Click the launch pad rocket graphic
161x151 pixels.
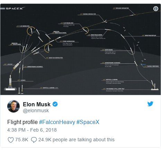point(10,83)
